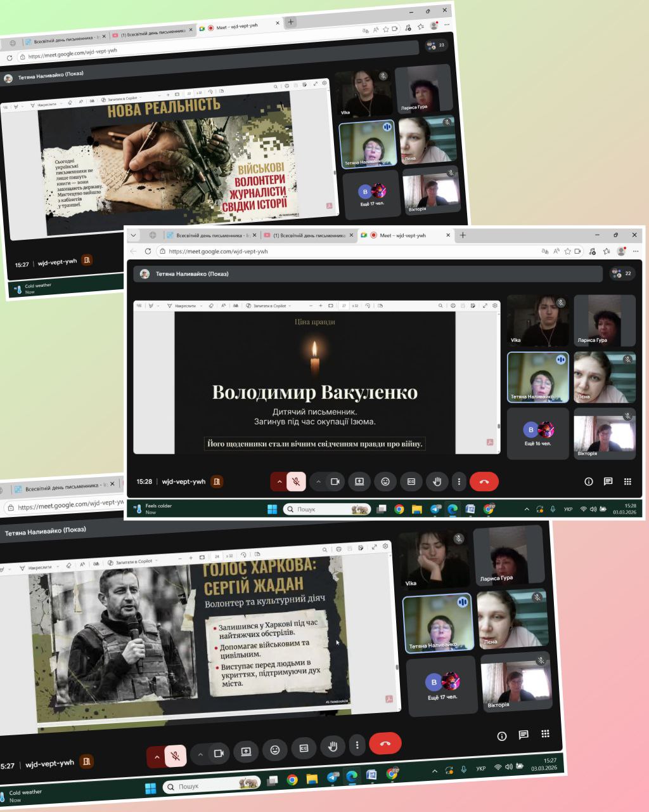
Task: Open chat panel icon in middle Meet window
Action: click(x=608, y=481)
